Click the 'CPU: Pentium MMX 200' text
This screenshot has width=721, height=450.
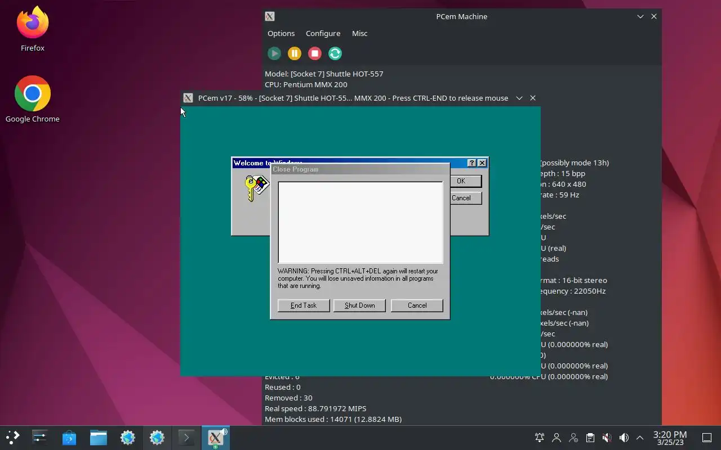coord(306,84)
